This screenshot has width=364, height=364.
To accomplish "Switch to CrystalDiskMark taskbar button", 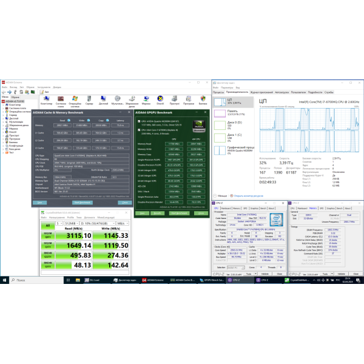I will tap(297, 280).
